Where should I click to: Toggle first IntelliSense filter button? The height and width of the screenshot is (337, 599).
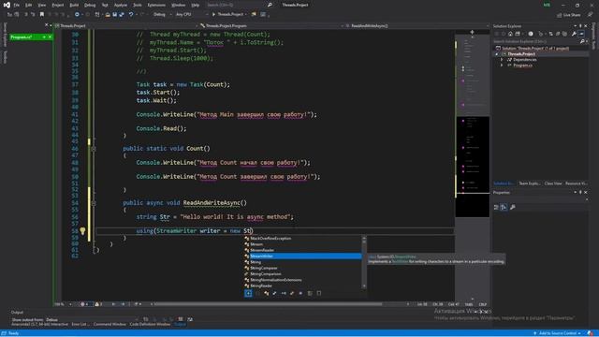point(248,293)
